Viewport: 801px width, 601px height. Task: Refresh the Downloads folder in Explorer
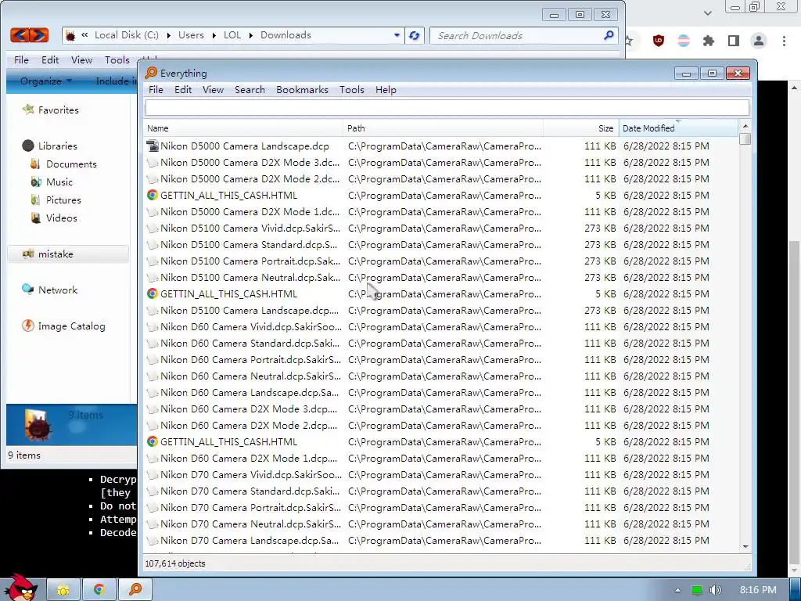click(x=415, y=35)
